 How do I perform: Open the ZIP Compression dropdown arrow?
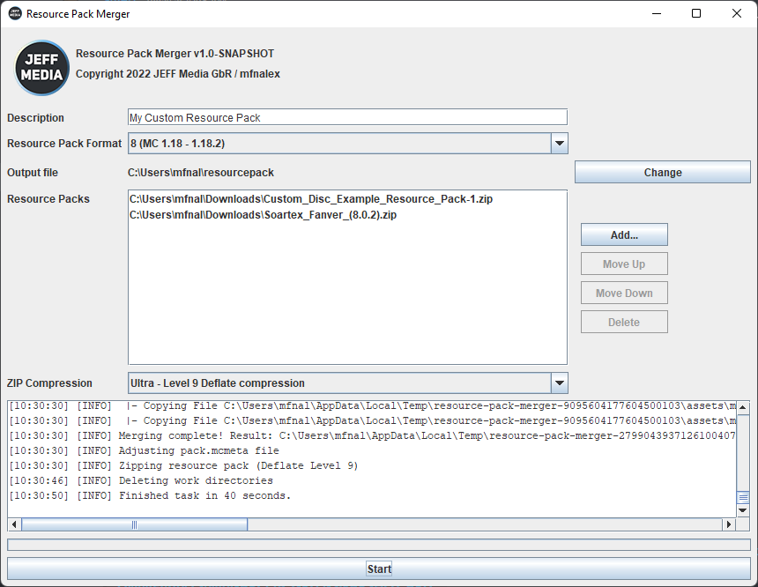(560, 383)
